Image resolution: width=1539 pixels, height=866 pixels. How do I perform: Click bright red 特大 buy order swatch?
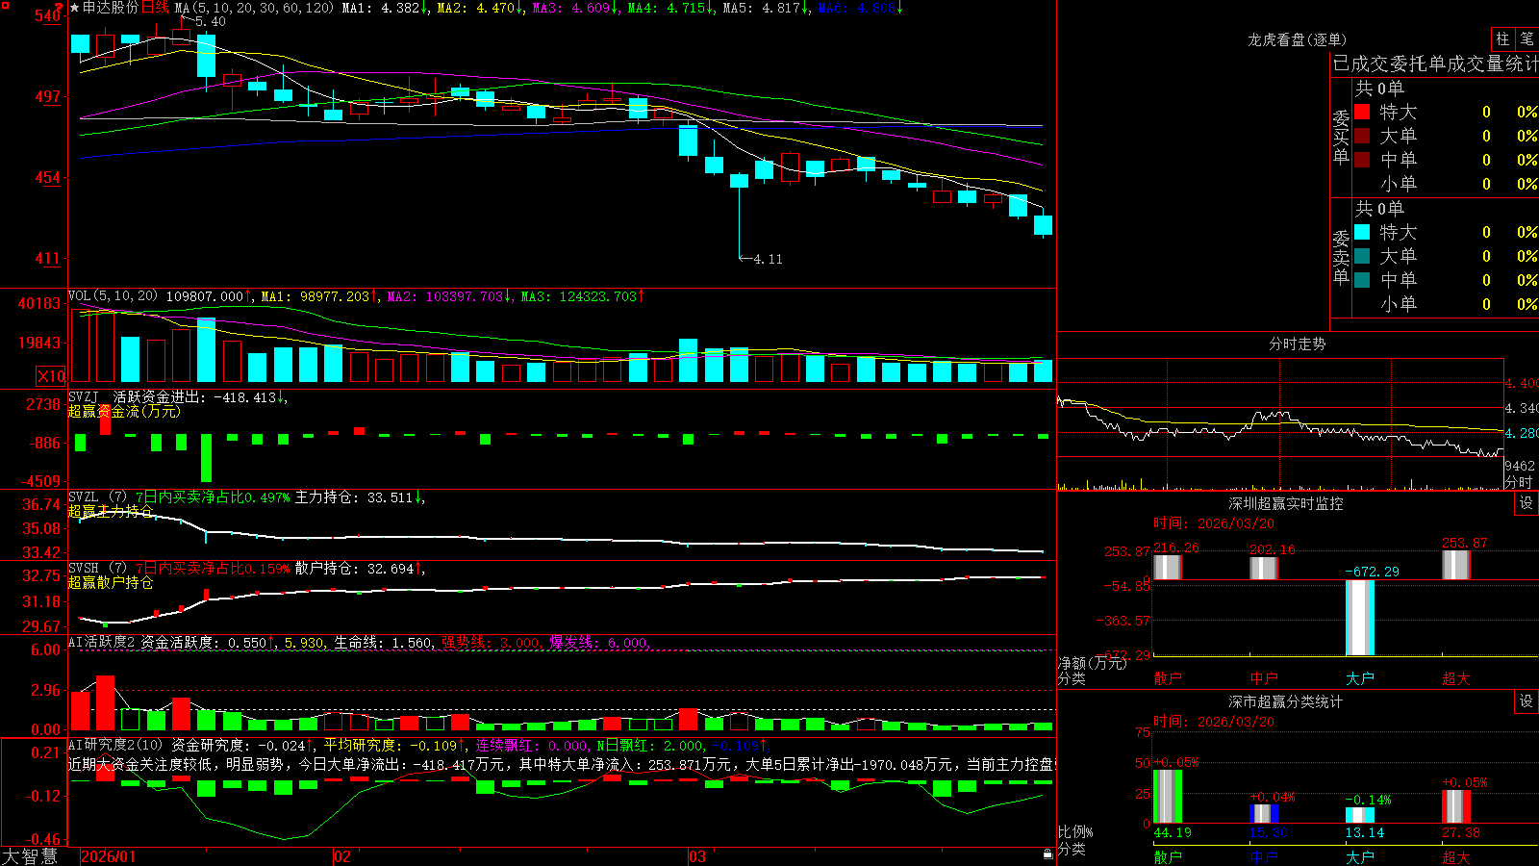tap(1362, 112)
